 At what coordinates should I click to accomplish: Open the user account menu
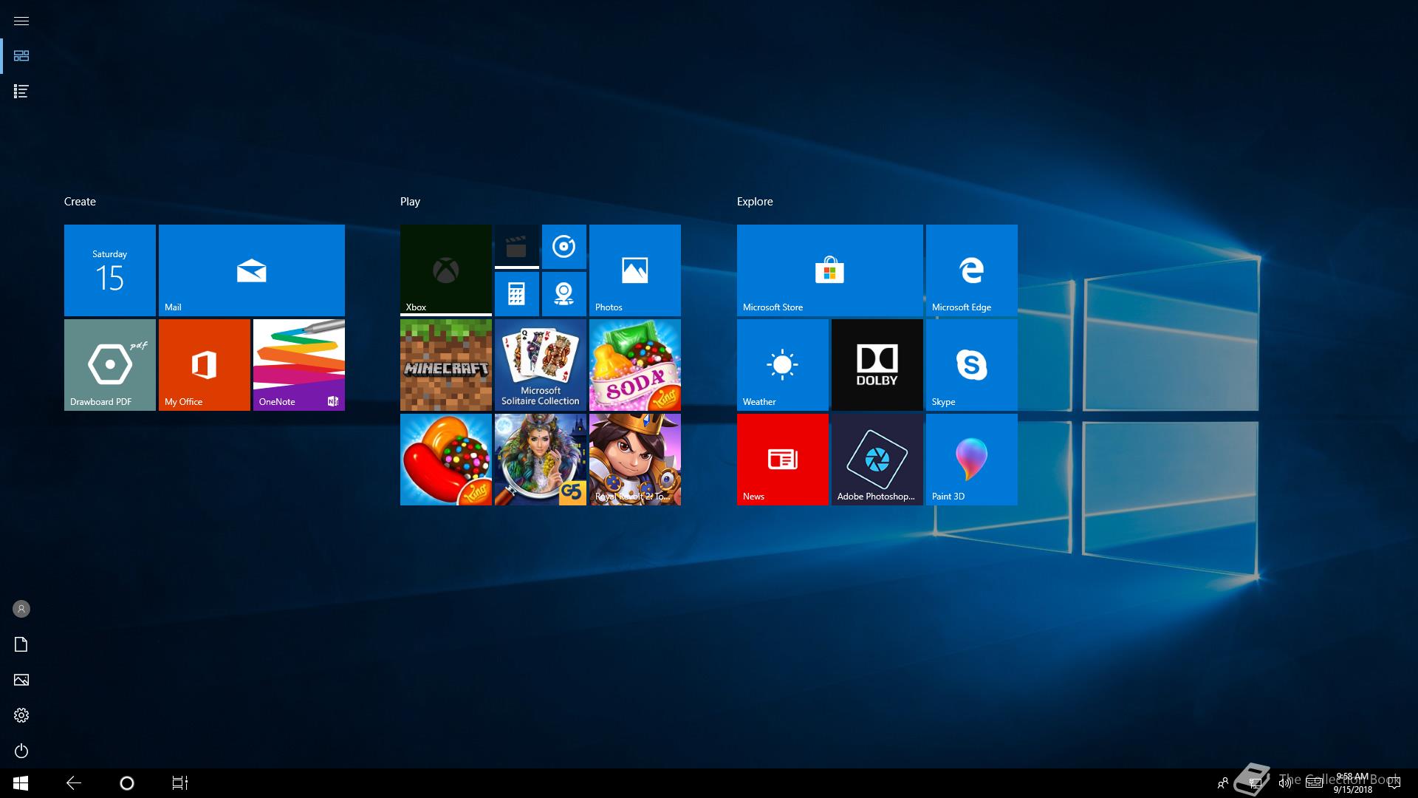[x=21, y=609]
